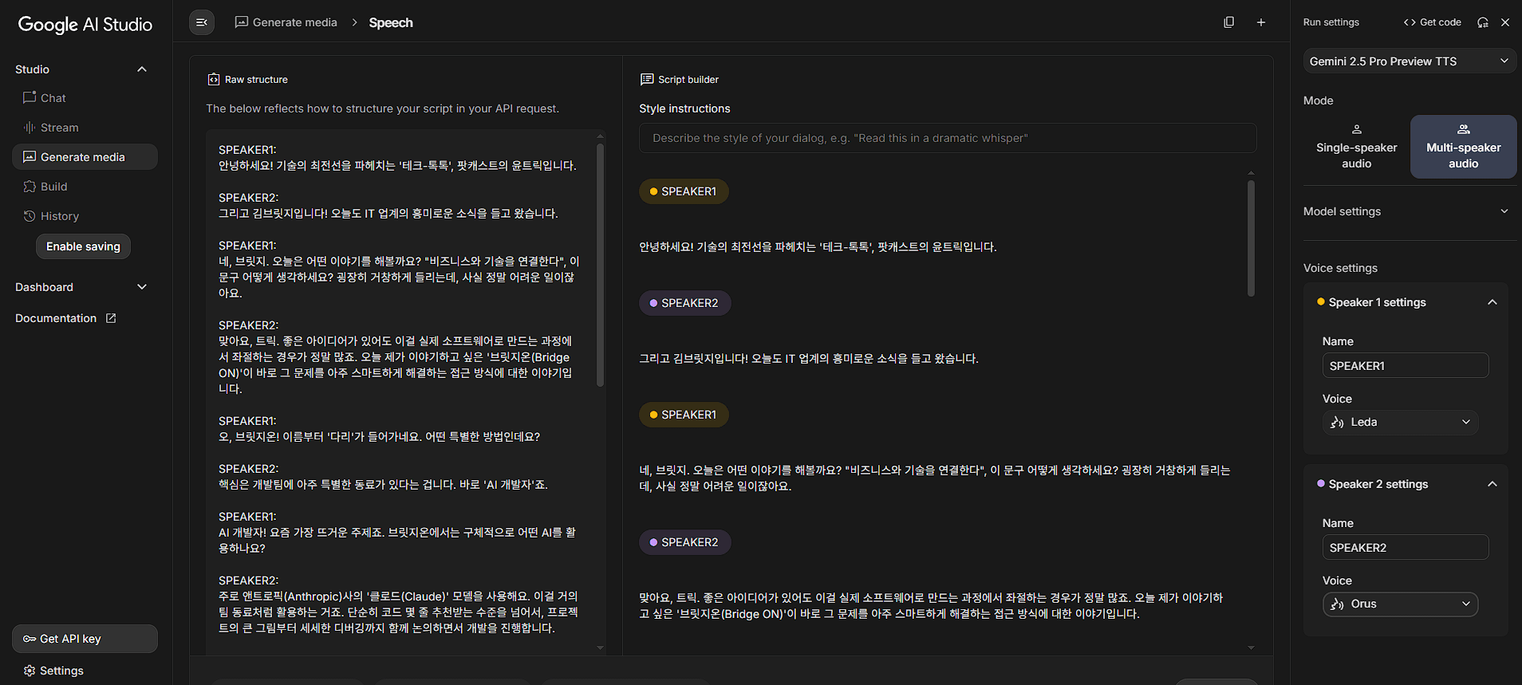Start a new prompt with the plus icon
1522x685 pixels.
pos(1261,22)
